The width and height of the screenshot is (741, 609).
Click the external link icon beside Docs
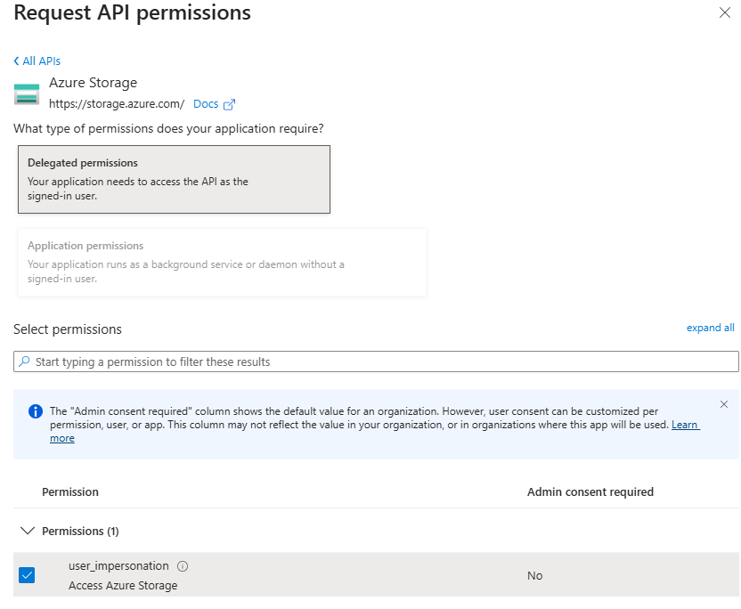click(x=229, y=104)
